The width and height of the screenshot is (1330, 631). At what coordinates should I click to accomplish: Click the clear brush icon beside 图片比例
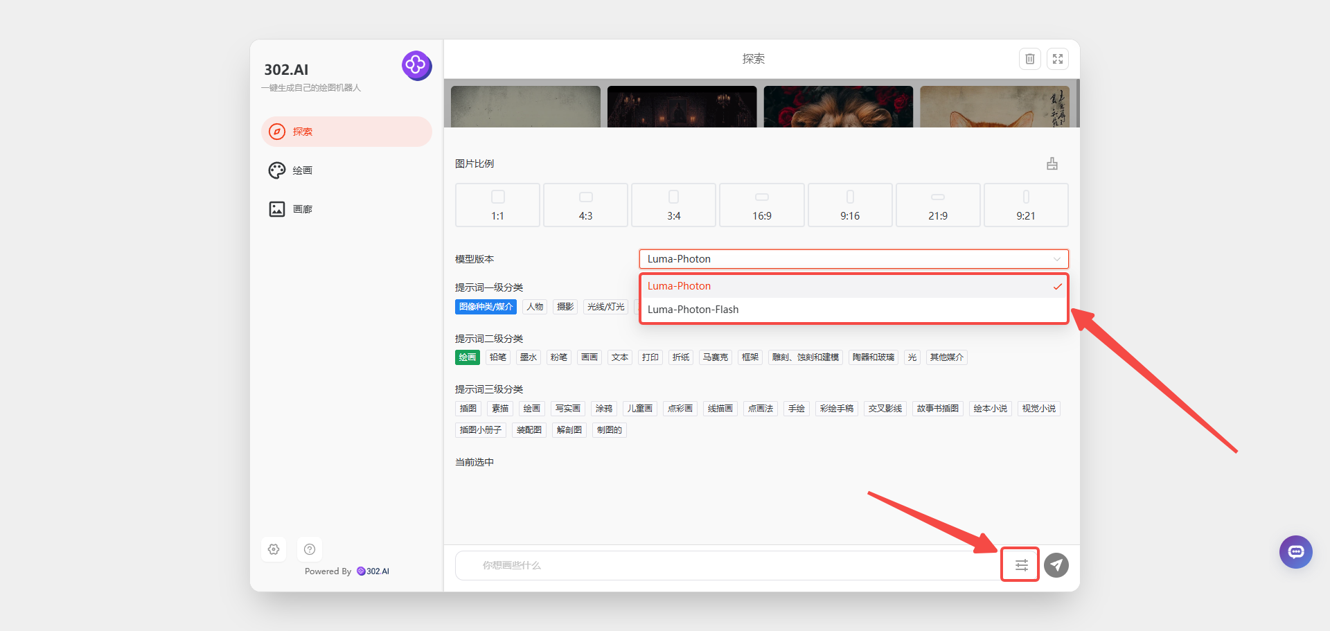click(x=1052, y=164)
